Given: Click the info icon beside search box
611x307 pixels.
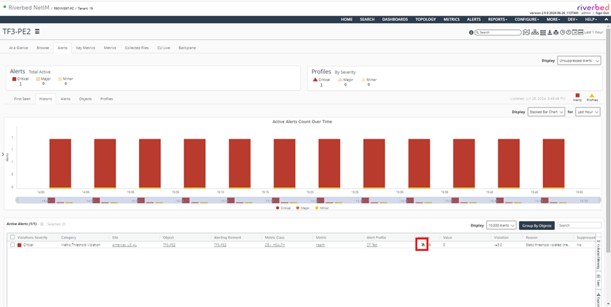Looking at the screenshot, I should coord(471,32).
